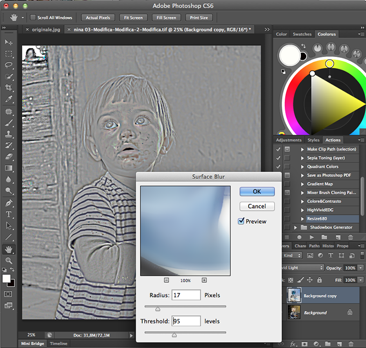
Task: Select the Dodge tool
Action: click(x=9, y=190)
